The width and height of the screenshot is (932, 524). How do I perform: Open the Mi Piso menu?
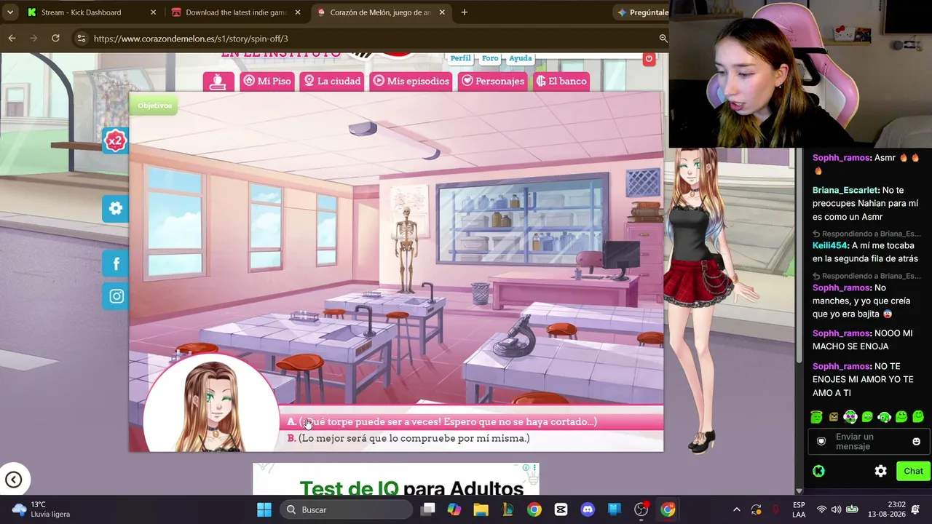(267, 81)
